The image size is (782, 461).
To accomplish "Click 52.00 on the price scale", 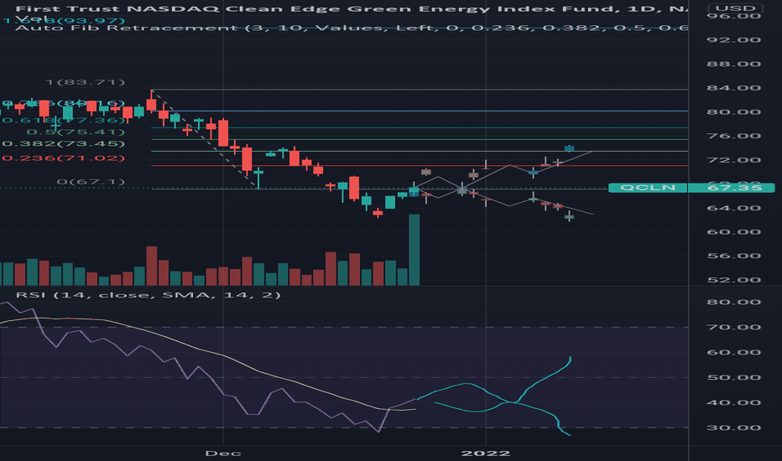I will click(733, 280).
